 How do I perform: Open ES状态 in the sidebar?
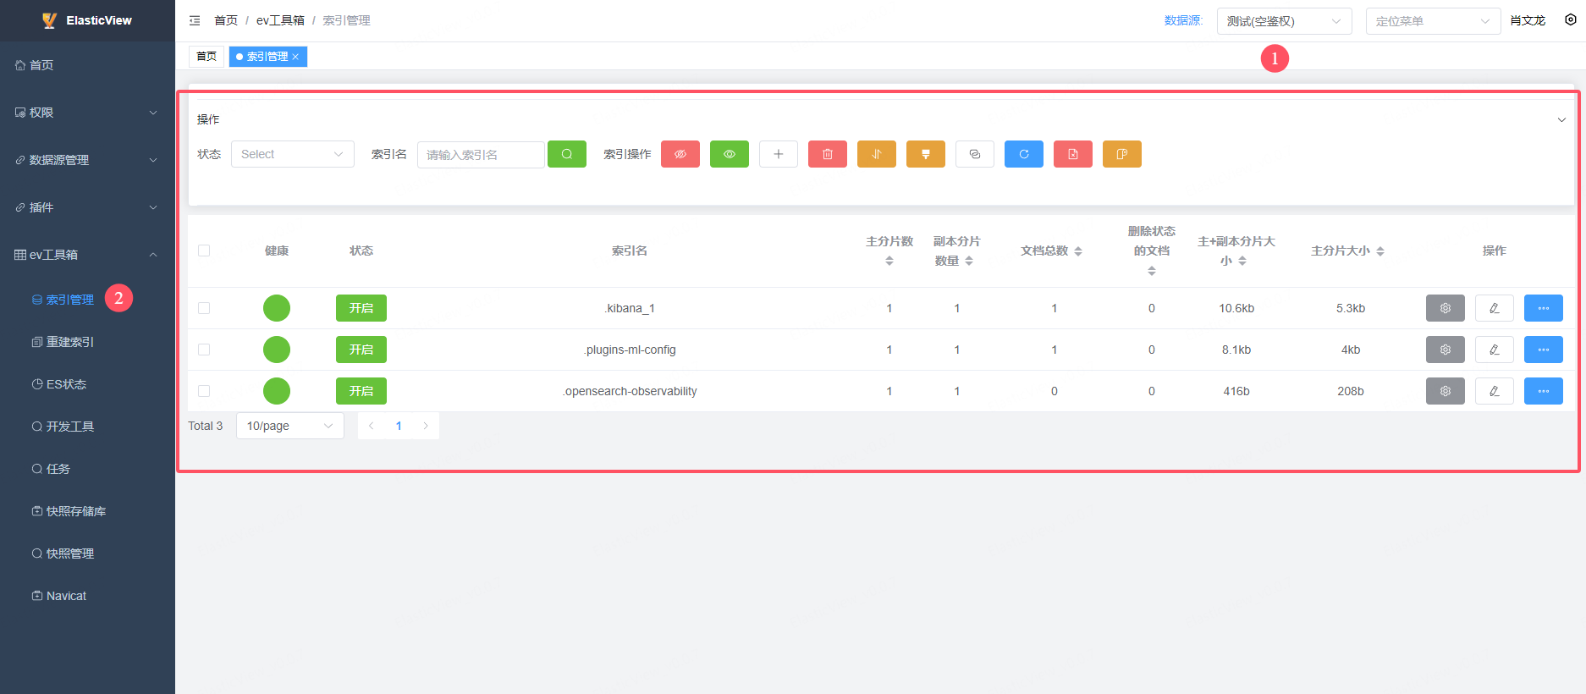66,384
